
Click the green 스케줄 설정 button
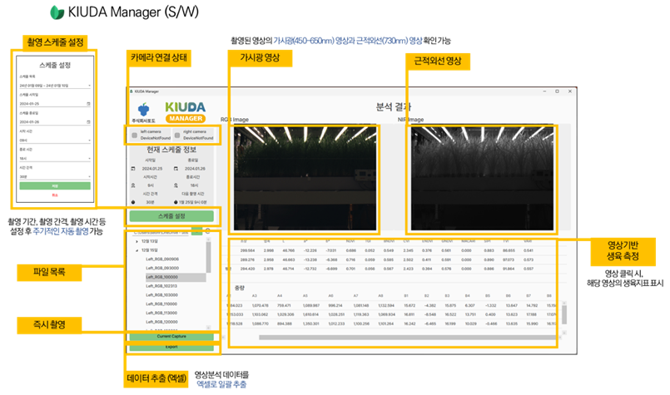pyautogui.click(x=171, y=216)
